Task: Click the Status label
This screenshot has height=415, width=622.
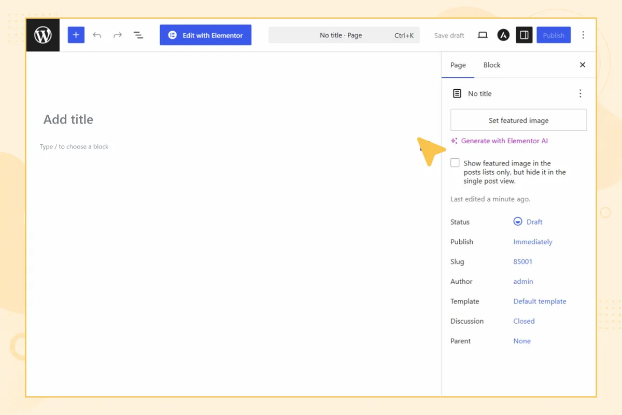Action: [x=460, y=222]
